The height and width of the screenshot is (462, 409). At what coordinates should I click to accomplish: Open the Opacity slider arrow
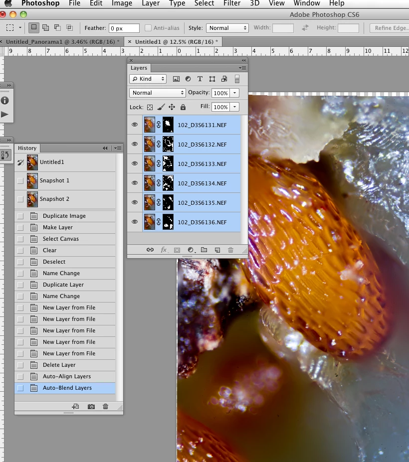click(235, 93)
